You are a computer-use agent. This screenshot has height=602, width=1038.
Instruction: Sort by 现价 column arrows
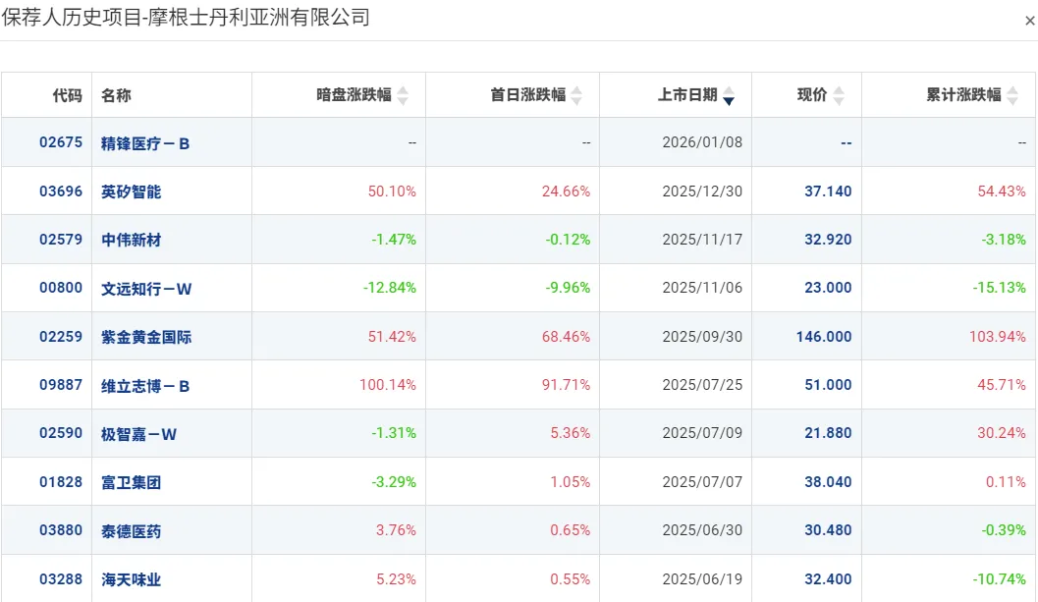pyautogui.click(x=839, y=95)
